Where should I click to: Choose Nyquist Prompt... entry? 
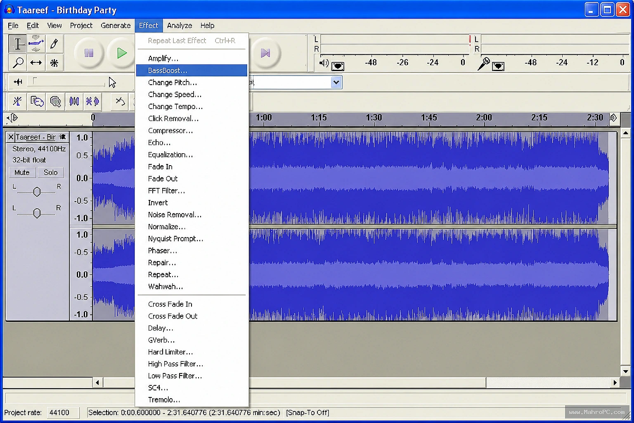(x=192, y=238)
